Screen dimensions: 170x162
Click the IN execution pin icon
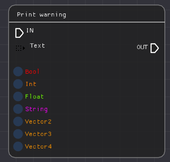[x=19, y=33]
